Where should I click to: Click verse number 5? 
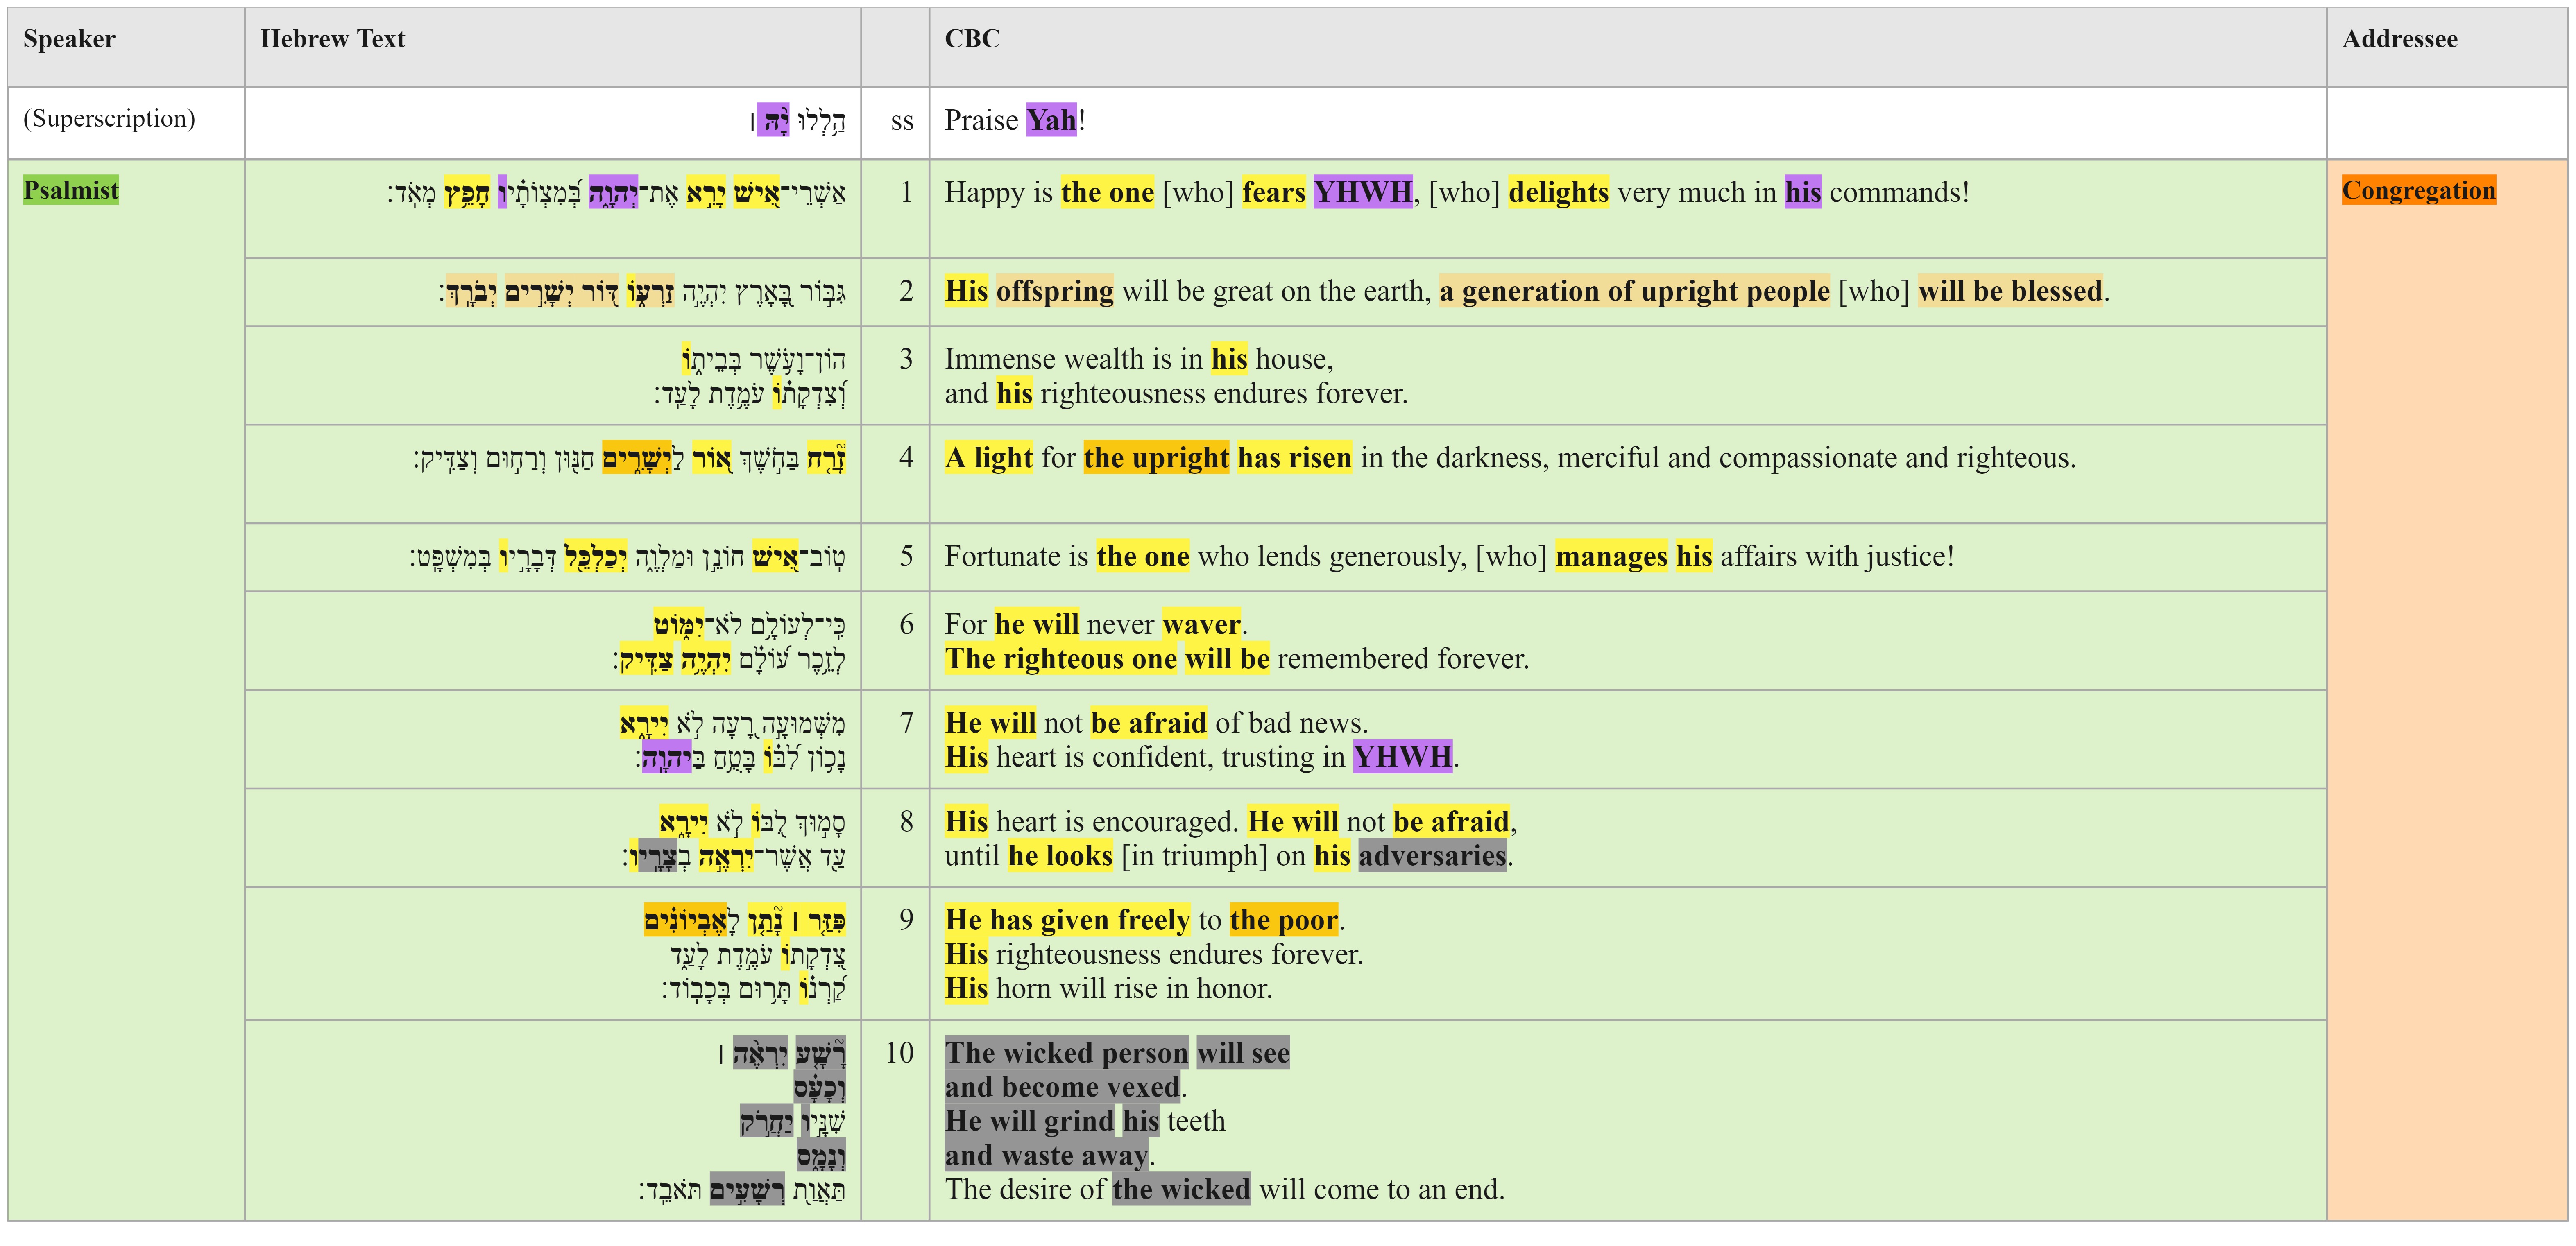point(906,556)
